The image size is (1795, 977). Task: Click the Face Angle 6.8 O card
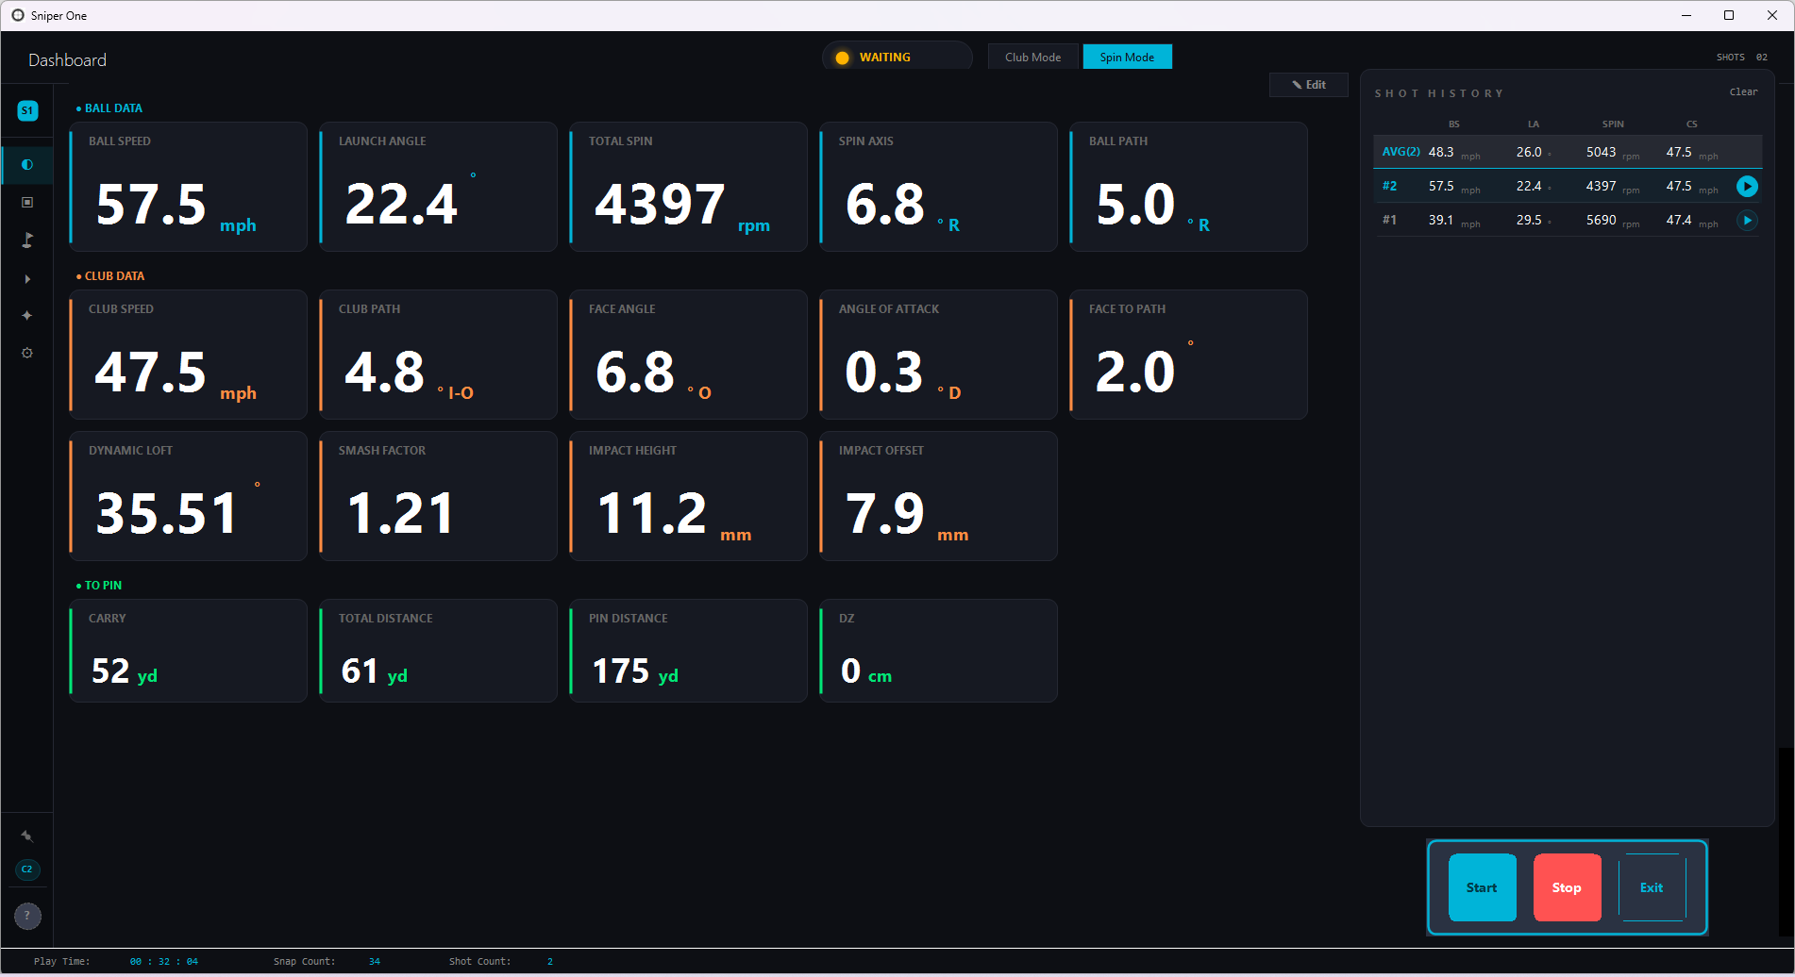point(689,355)
